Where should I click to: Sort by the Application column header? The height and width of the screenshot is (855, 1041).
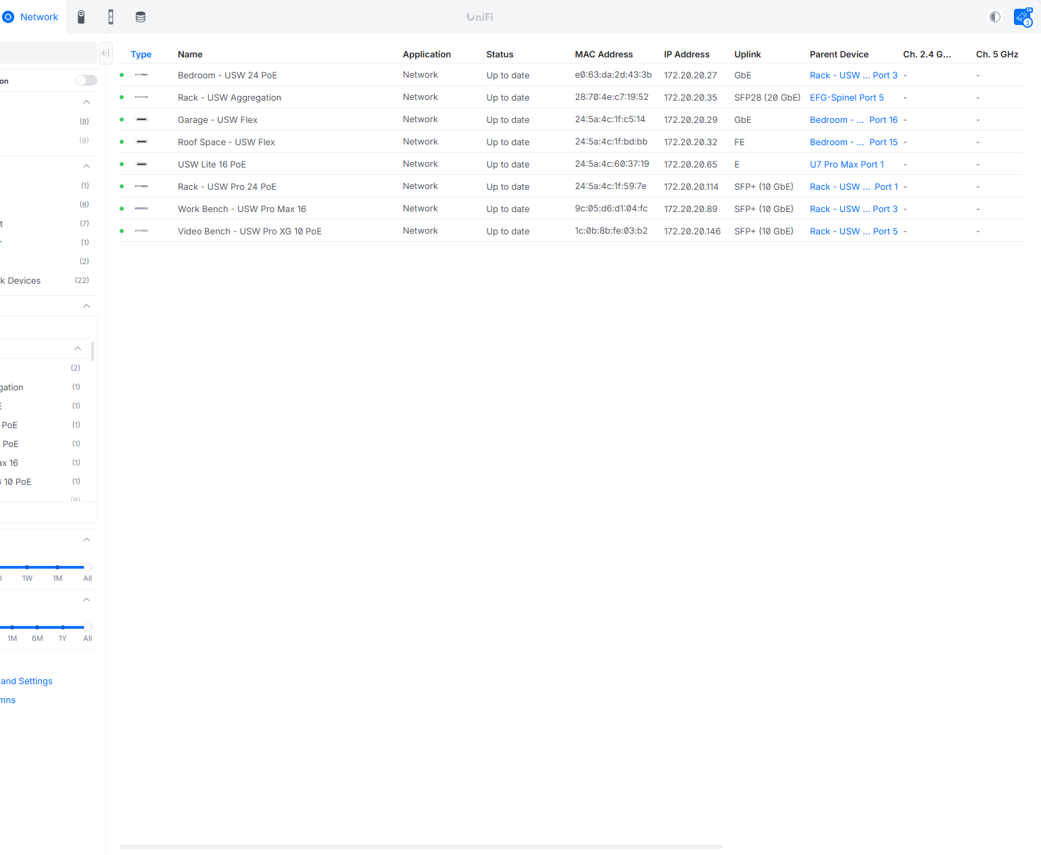click(427, 55)
